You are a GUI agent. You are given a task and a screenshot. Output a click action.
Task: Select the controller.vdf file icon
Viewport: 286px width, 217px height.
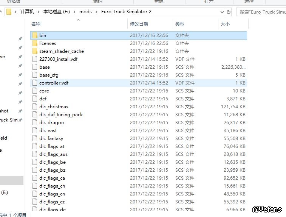[x=35, y=83]
